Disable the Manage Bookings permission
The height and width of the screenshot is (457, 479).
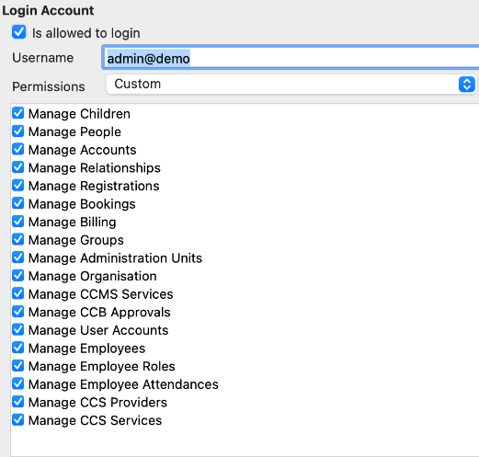18,203
